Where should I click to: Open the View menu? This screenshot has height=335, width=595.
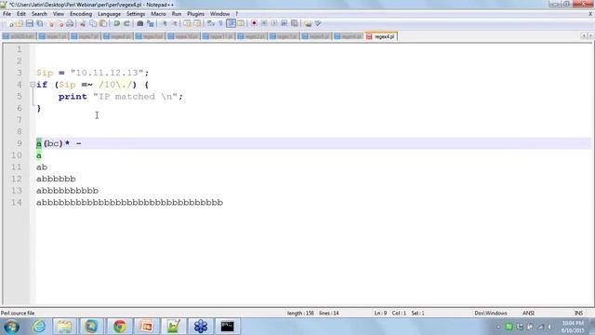58,14
